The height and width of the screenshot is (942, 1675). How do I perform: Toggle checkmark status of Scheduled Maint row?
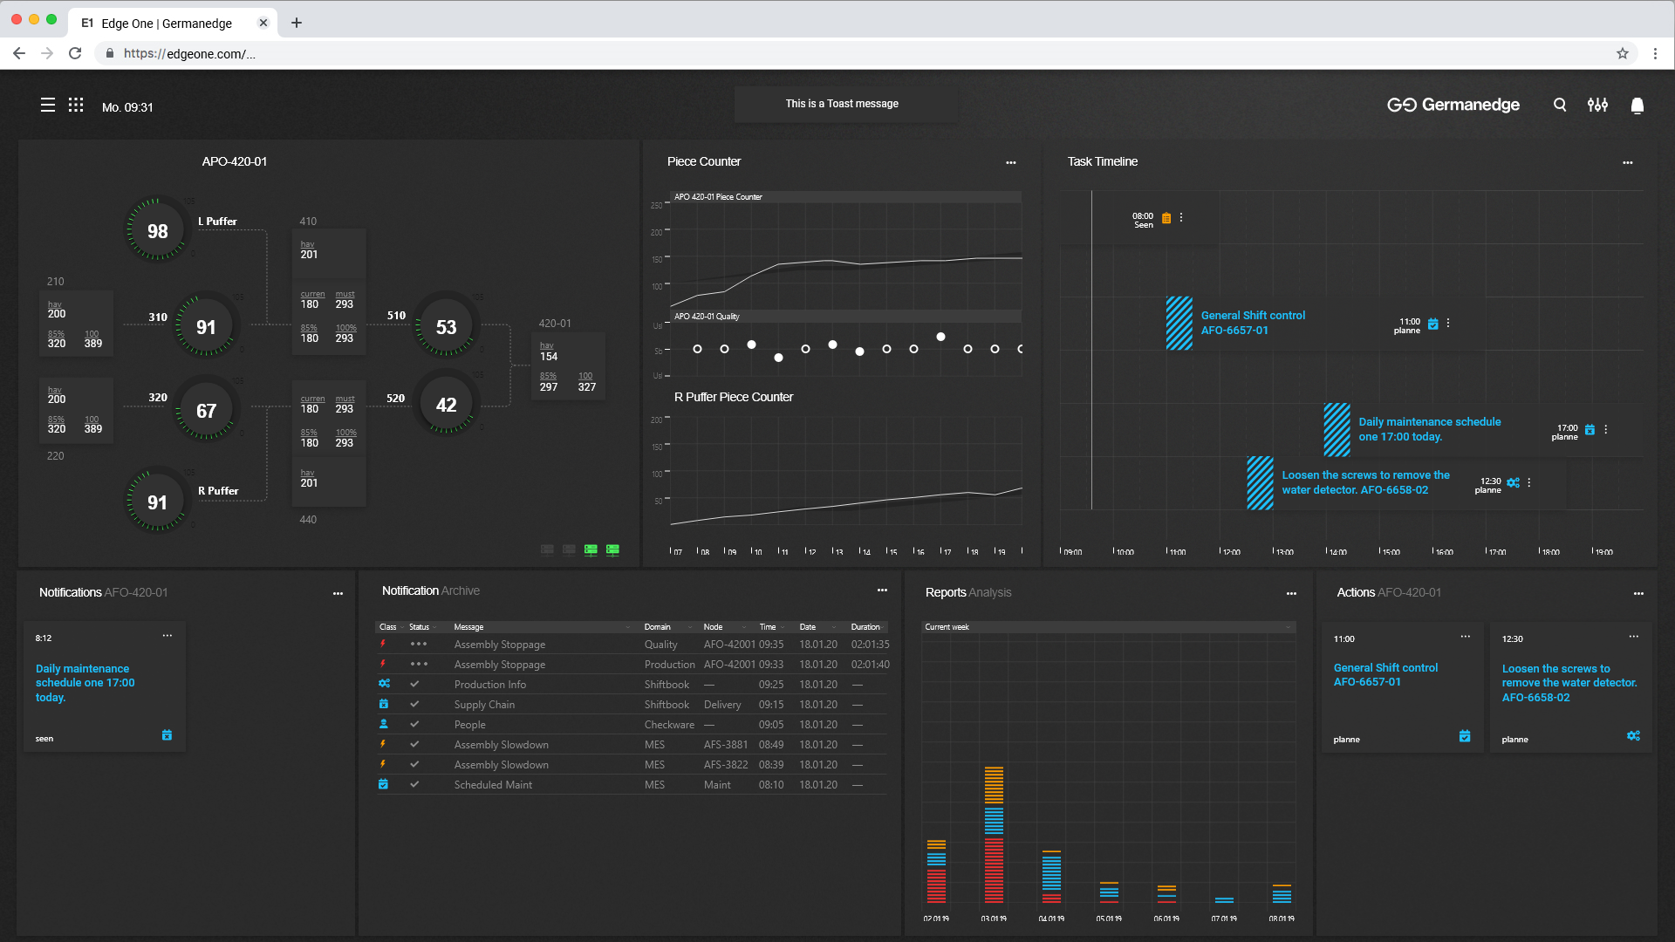click(414, 784)
